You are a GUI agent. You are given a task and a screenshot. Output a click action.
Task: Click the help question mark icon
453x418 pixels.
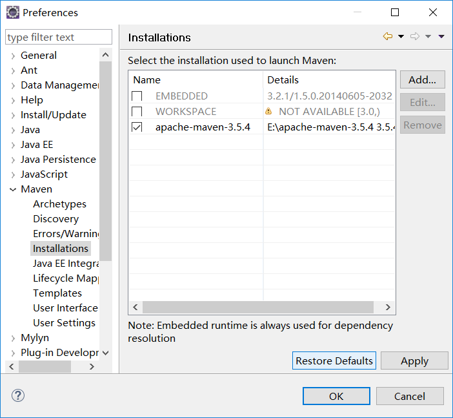pyautogui.click(x=18, y=395)
